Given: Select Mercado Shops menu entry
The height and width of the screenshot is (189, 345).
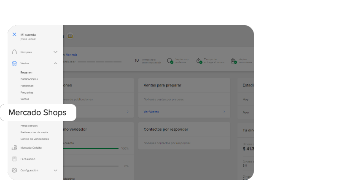Looking at the screenshot, I should point(38,113).
